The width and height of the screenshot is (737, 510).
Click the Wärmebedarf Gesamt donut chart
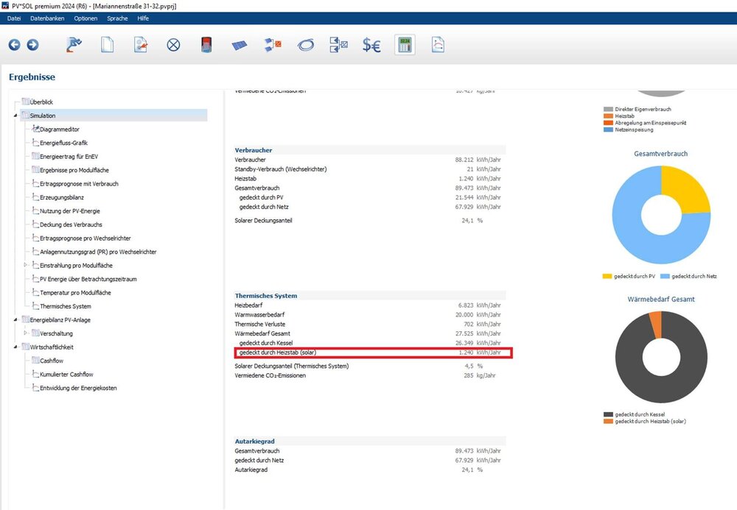(661, 357)
